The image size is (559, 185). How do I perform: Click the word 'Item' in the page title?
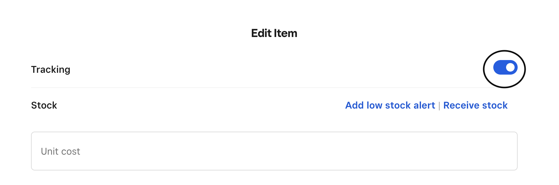tap(285, 33)
